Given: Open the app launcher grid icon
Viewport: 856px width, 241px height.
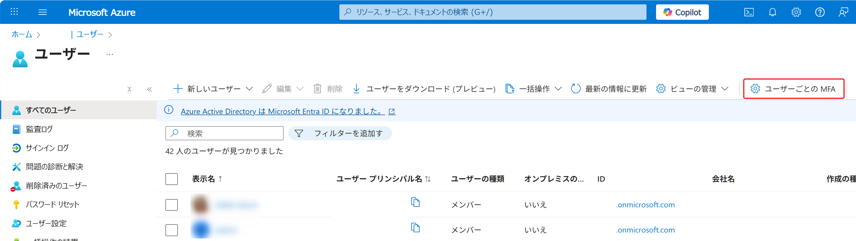Looking at the screenshot, I should (14, 12).
